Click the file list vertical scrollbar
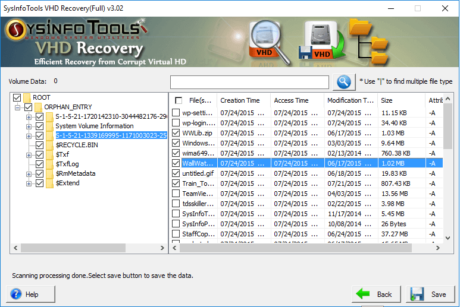The height and width of the screenshot is (307, 460). coord(448,178)
